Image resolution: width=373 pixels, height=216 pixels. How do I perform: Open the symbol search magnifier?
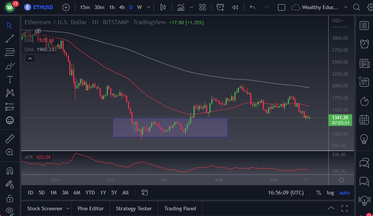pos(356,7)
